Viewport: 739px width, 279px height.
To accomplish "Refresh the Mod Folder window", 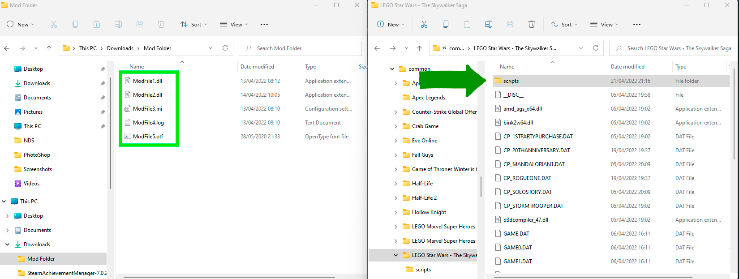I will (x=225, y=48).
